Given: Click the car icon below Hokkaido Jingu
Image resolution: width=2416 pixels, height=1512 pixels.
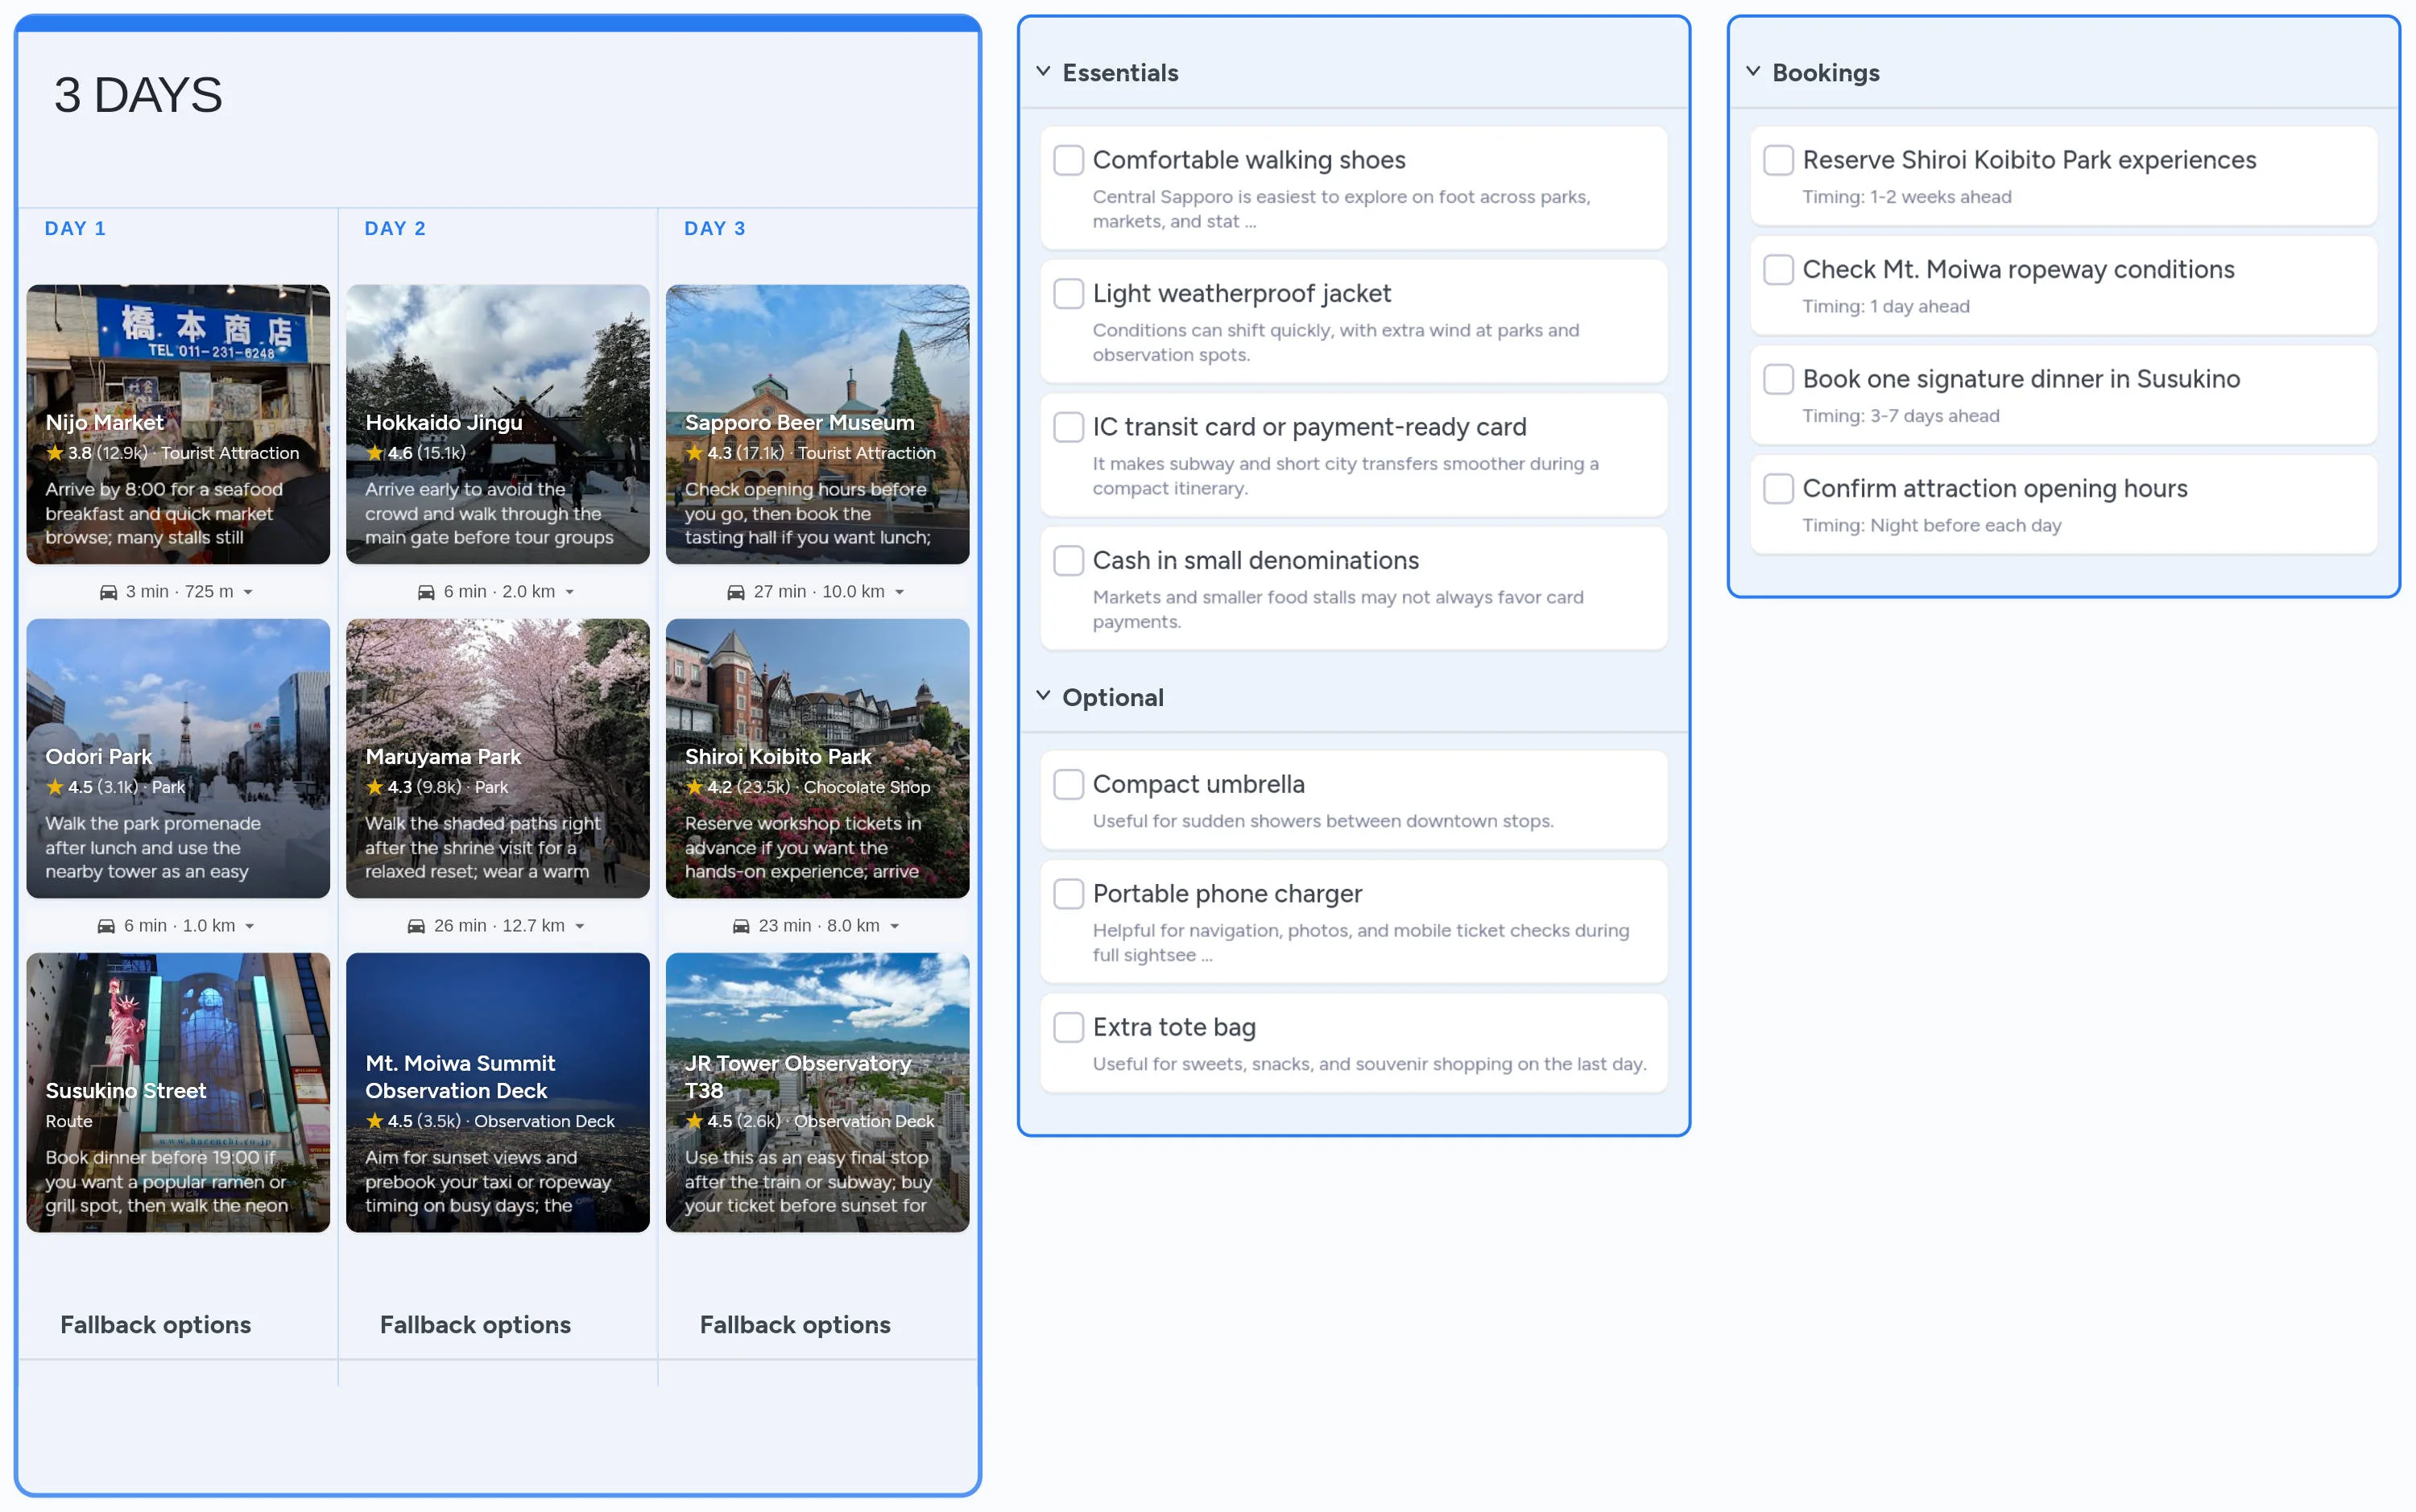Looking at the screenshot, I should (x=426, y=592).
